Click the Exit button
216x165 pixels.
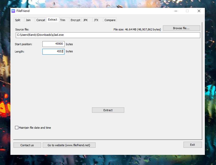pyautogui.click(x=193, y=145)
